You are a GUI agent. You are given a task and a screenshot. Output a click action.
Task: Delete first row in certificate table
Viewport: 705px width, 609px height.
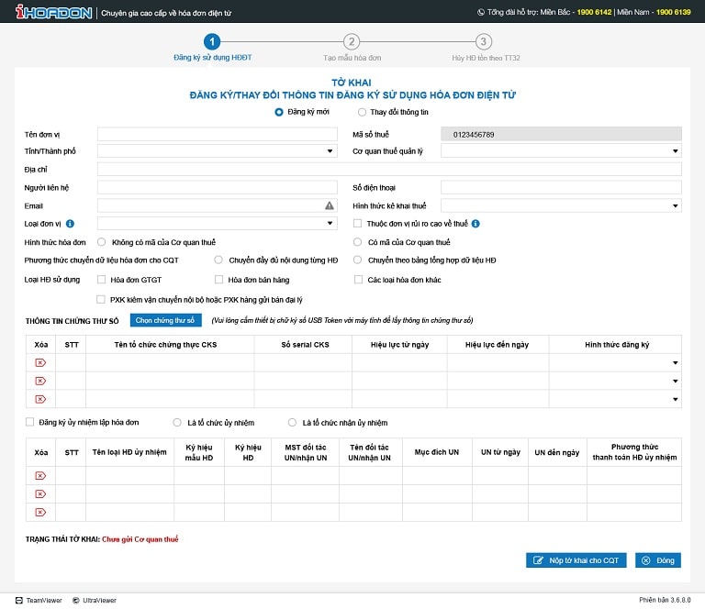tap(40, 363)
